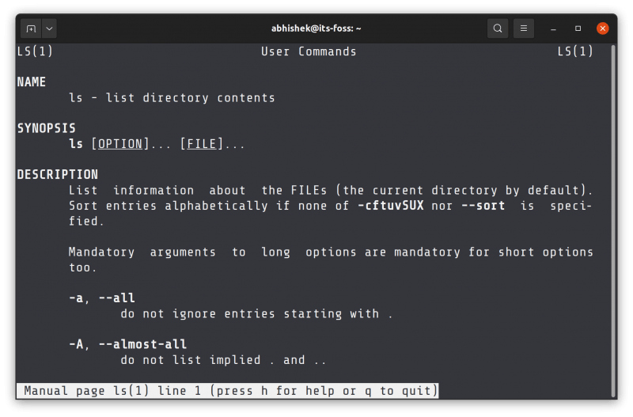633x417 pixels.
Task: Open a new terminal tab
Action: 31,28
